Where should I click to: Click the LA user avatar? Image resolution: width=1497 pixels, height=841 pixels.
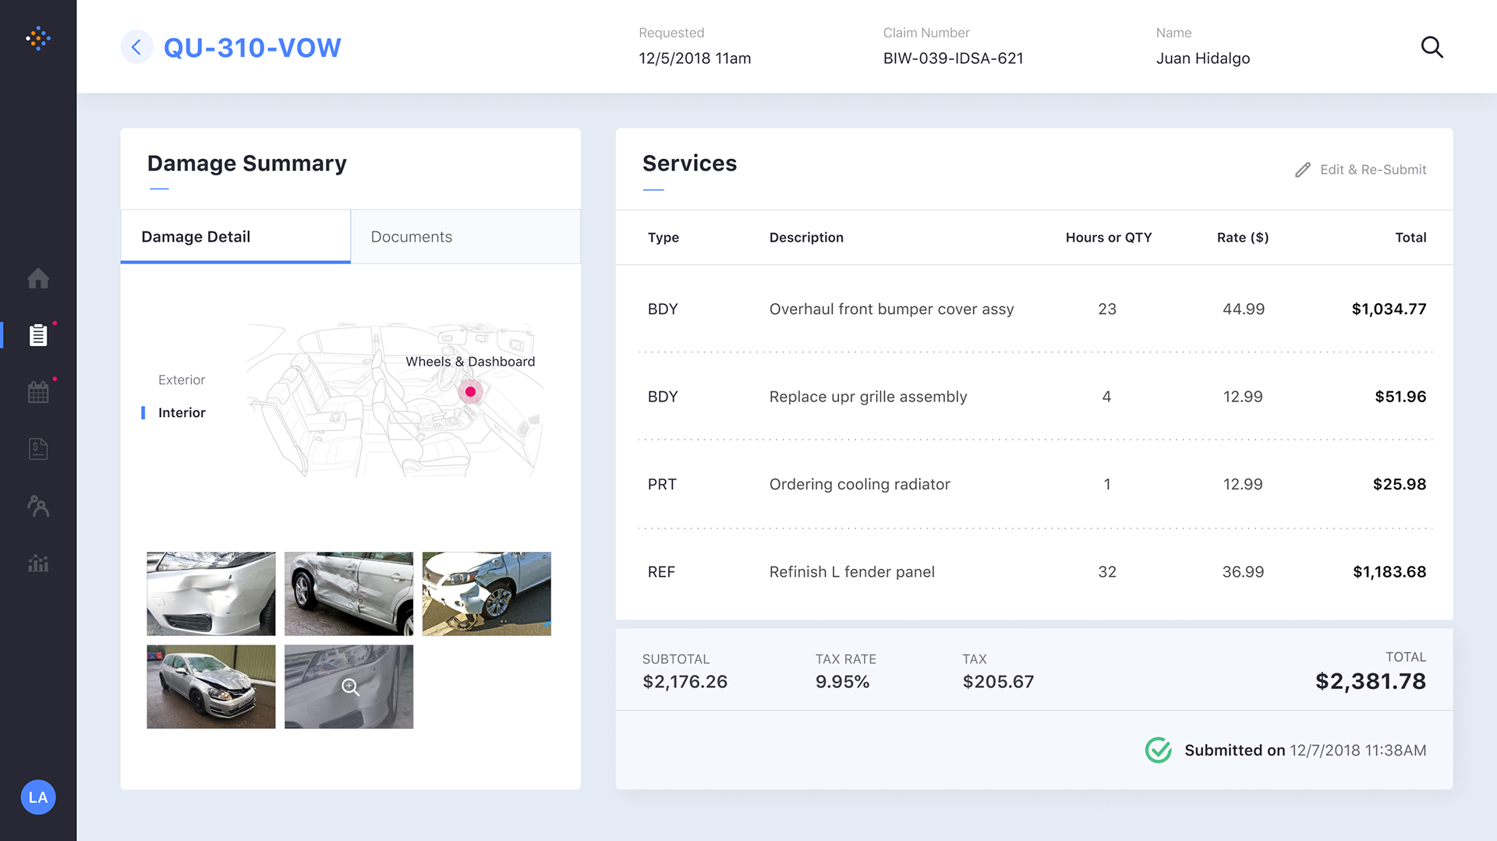[x=38, y=797]
